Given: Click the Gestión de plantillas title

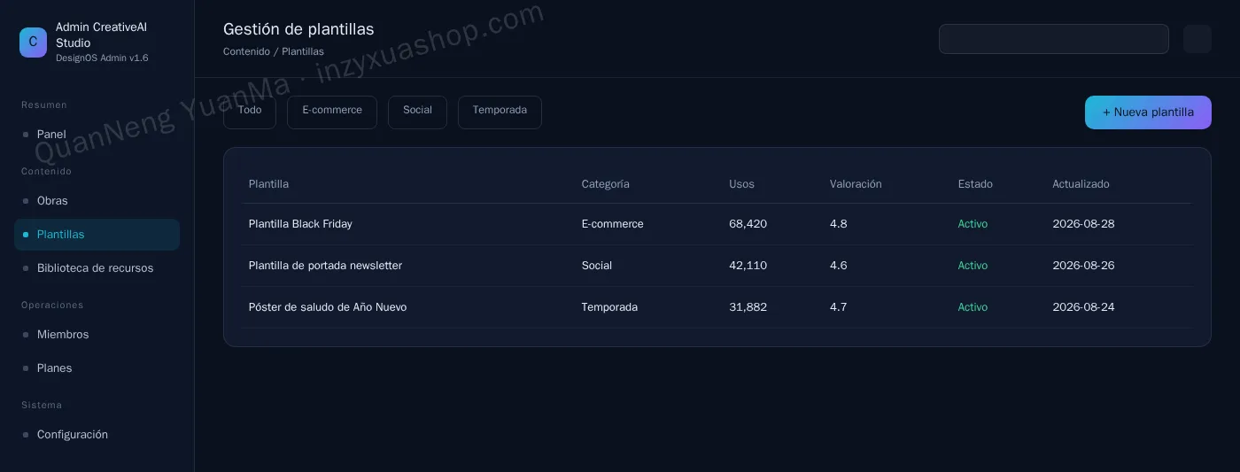Looking at the screenshot, I should 298,29.
